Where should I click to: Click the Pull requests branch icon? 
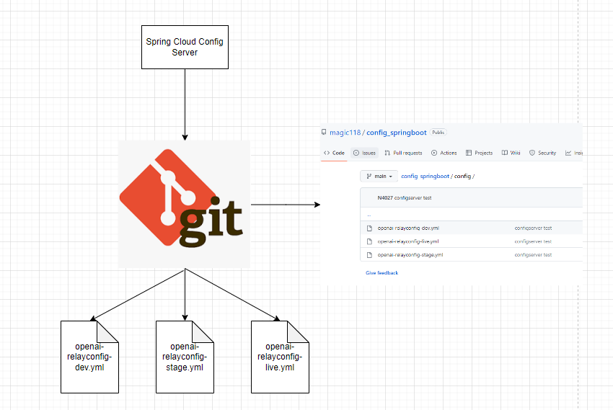click(x=387, y=153)
